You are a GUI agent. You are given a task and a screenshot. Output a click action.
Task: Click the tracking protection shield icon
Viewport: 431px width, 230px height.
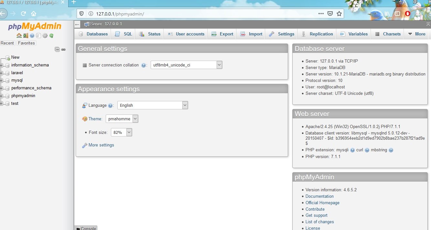tap(81, 14)
